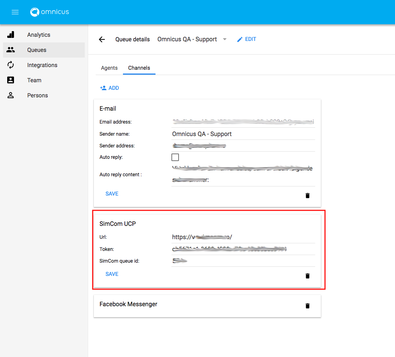This screenshot has height=357, width=395.
Task: Focus the SimCom Url field
Action: coord(243,237)
